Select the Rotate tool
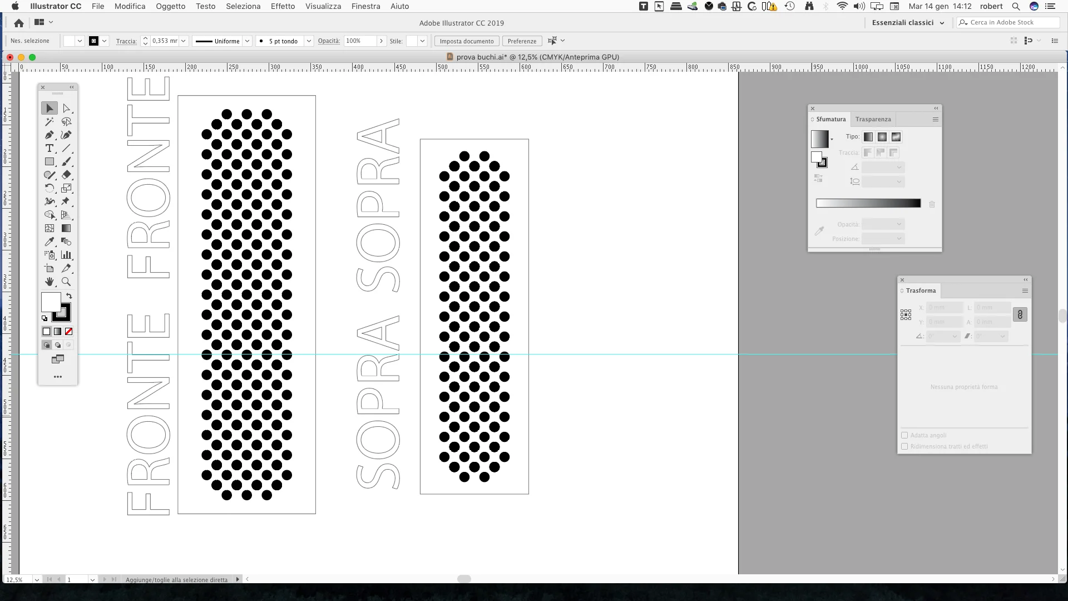This screenshot has height=601, width=1068. click(x=50, y=188)
